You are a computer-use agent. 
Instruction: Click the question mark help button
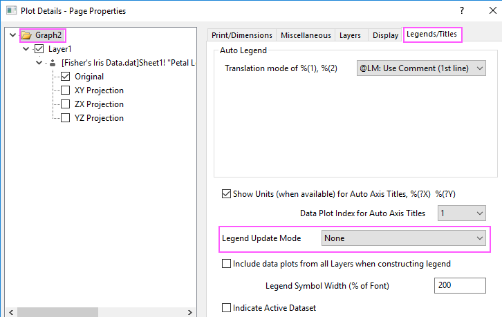point(462,10)
